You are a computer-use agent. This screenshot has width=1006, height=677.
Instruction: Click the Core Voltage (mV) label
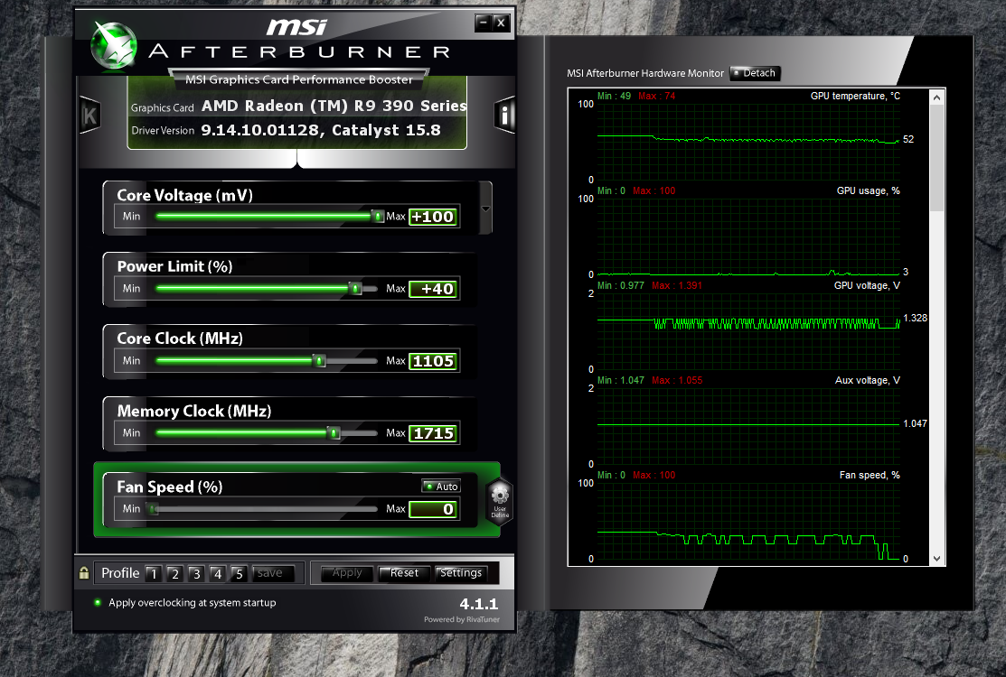(x=184, y=195)
